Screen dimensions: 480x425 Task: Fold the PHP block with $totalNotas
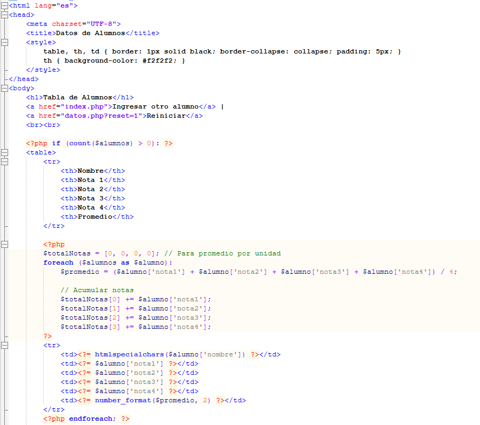click(x=4, y=244)
